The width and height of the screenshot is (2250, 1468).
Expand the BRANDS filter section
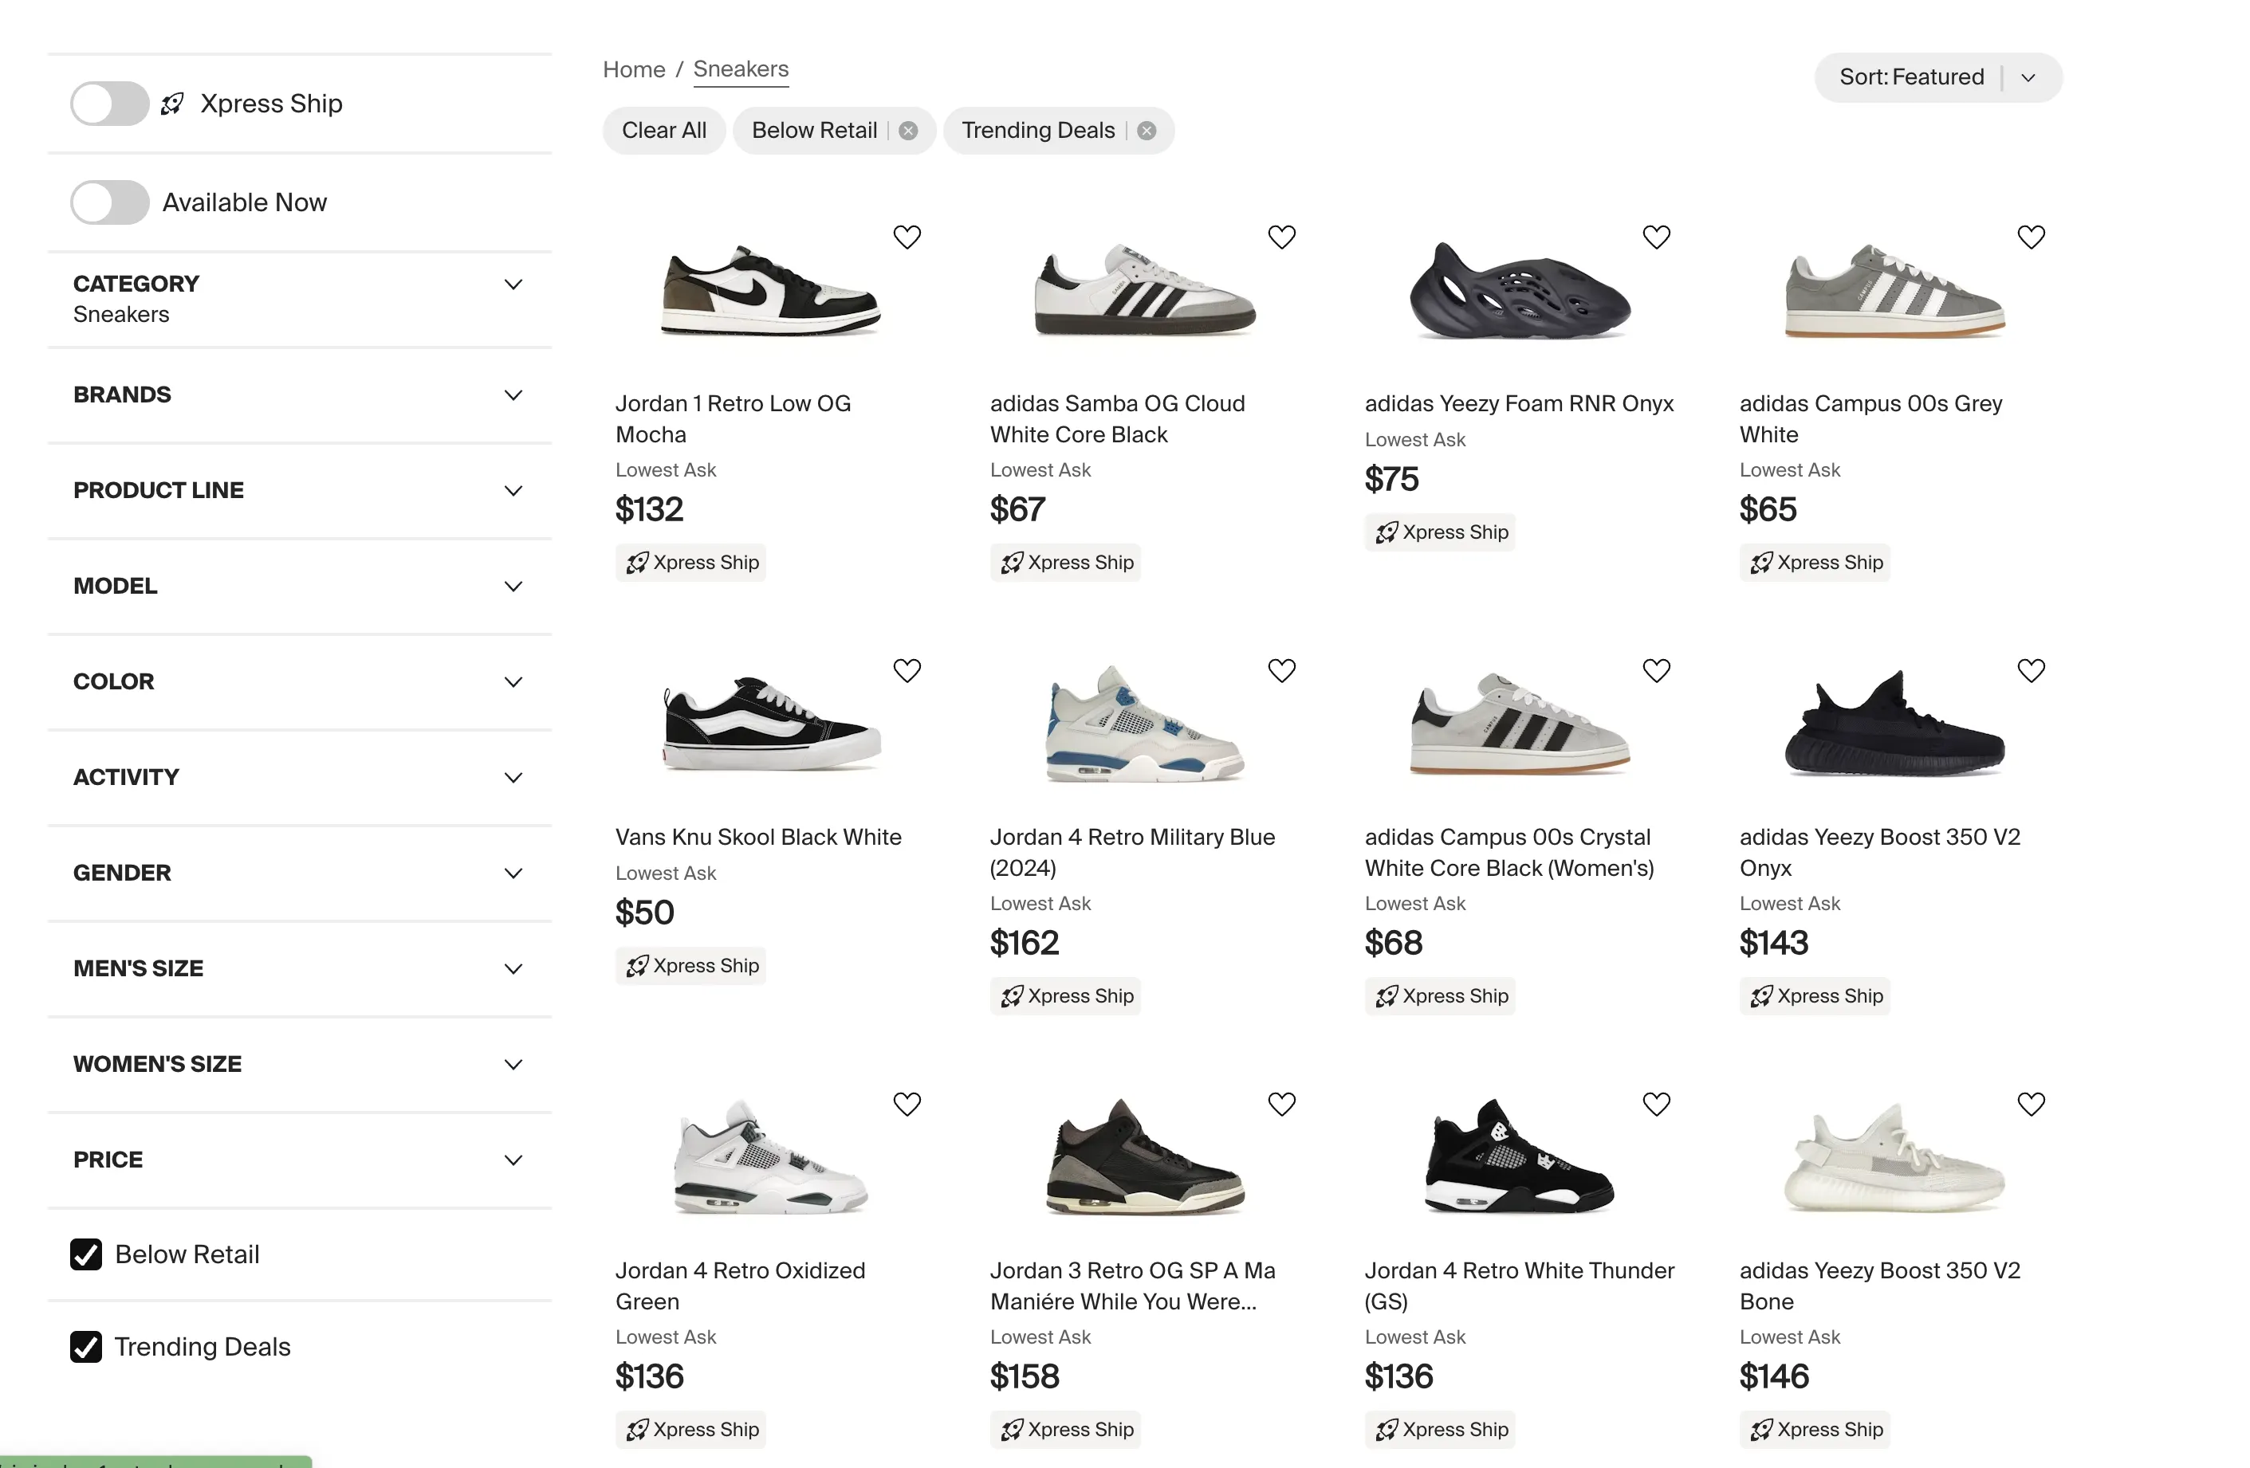coord(298,395)
